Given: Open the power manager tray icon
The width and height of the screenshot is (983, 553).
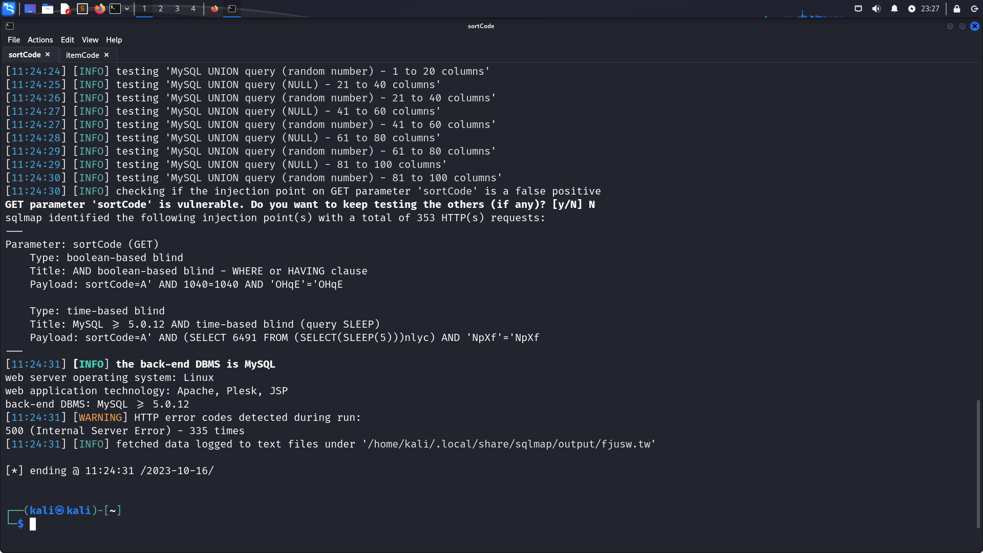Looking at the screenshot, I should coord(912,9).
